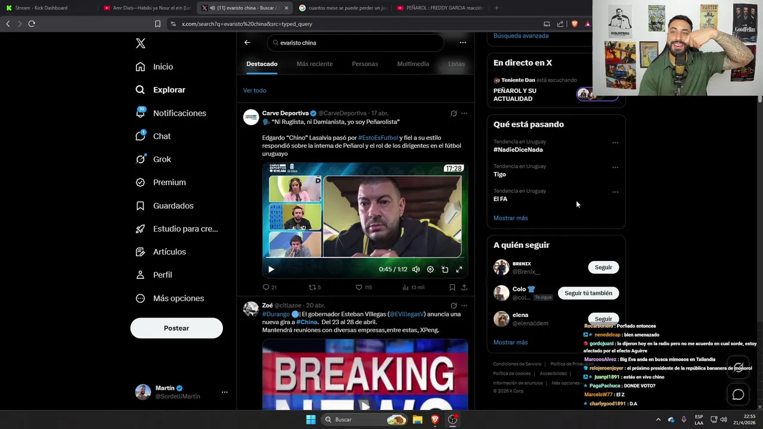The image size is (763, 429).
Task: Open the #NadieDiceNada trend
Action: [x=518, y=150]
